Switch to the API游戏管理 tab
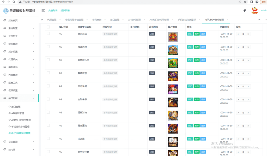Screen dimensions: 267x156 pyautogui.click(x=135, y=19)
